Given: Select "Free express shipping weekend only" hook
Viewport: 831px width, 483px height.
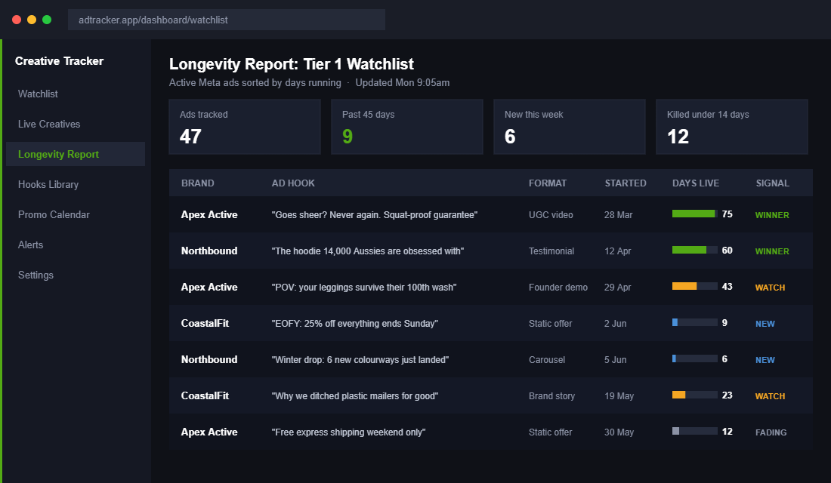Looking at the screenshot, I should click(349, 432).
